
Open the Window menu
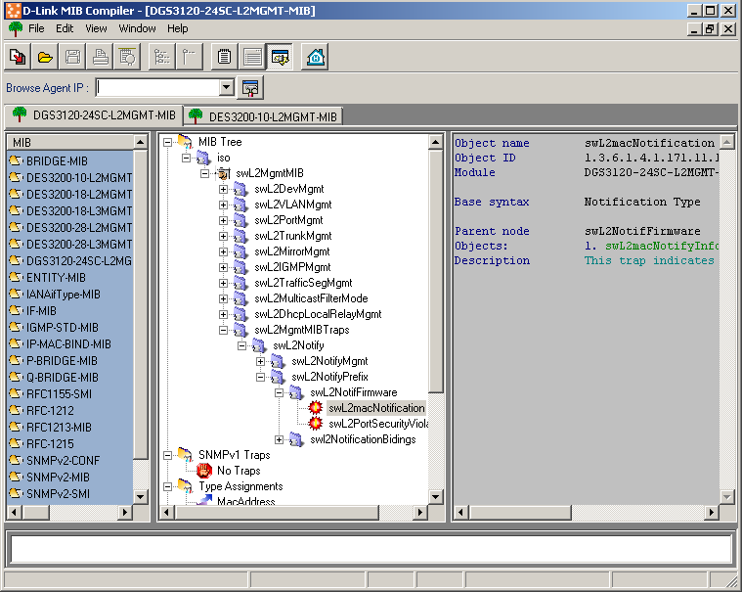(137, 29)
